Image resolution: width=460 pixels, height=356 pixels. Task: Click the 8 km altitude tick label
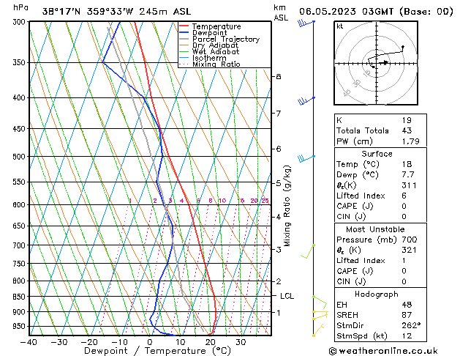[279, 76]
